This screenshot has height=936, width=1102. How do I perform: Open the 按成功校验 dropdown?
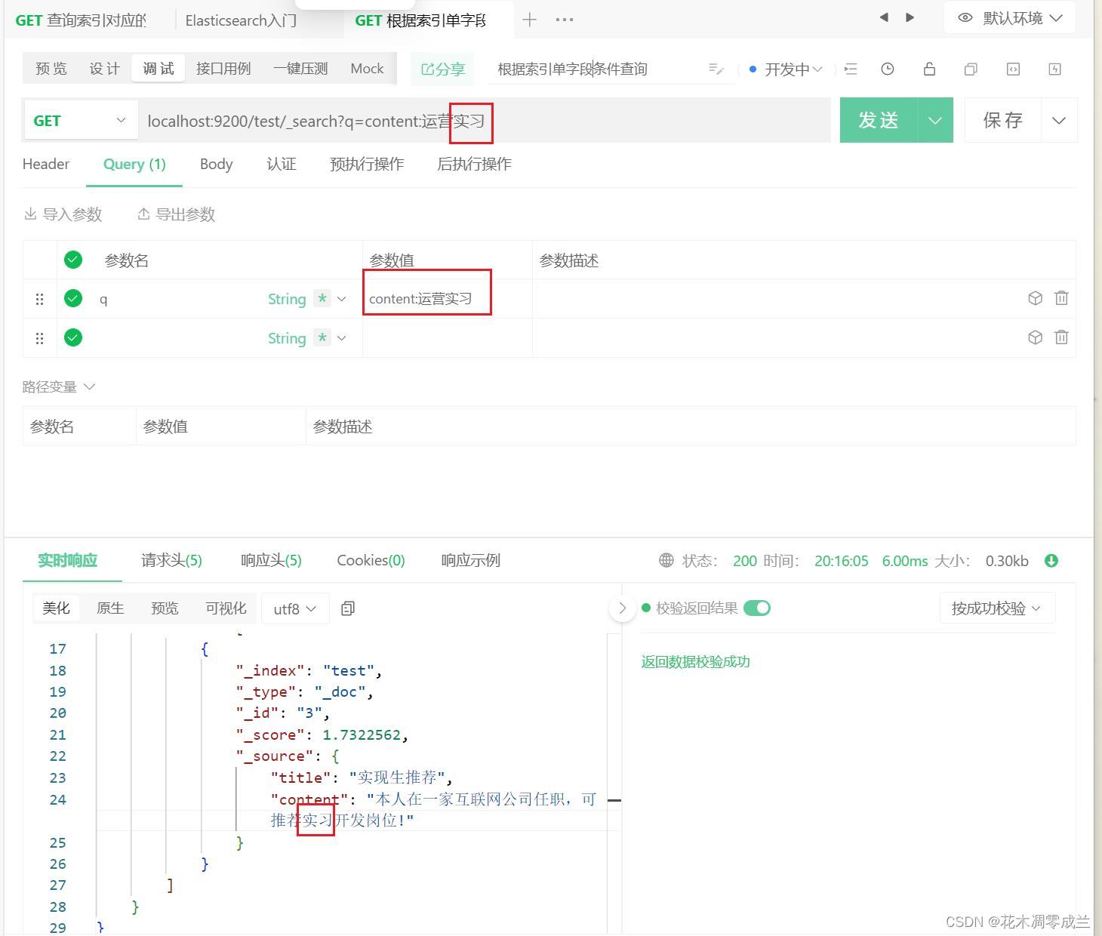(997, 608)
